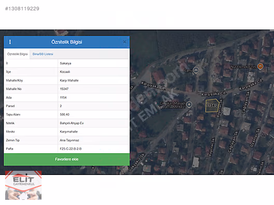Click the Tapu Alanı value 500,40

point(65,114)
